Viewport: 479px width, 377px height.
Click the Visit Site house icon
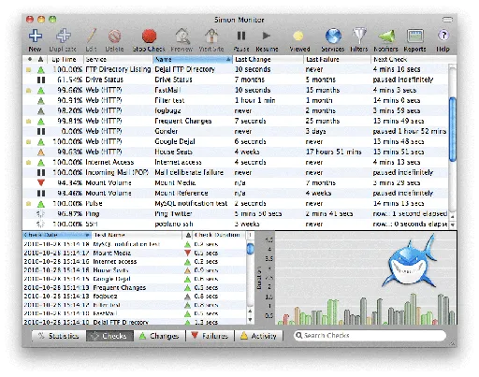[211, 36]
